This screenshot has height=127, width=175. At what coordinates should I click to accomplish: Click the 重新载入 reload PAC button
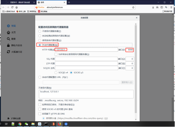(x=127, y=82)
